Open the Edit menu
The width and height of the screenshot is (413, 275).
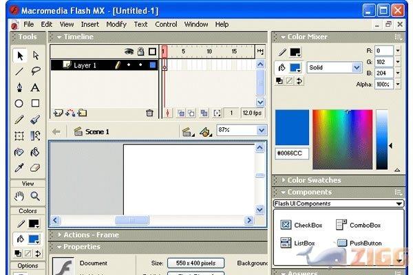(x=47, y=24)
